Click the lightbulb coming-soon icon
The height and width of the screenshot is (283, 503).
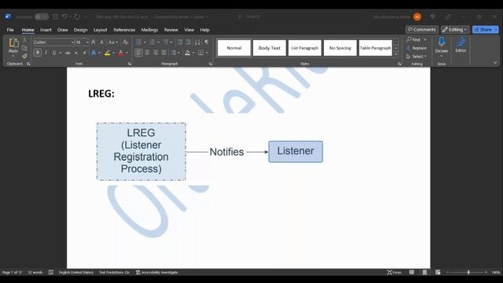click(433, 17)
